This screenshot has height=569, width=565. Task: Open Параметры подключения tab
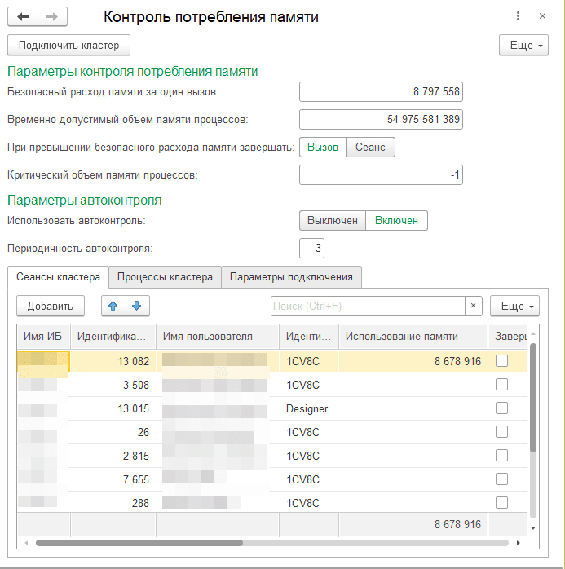[x=291, y=277]
